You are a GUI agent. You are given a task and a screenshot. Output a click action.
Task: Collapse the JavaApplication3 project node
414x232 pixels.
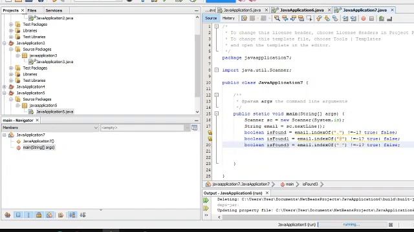[x=5, y=43]
